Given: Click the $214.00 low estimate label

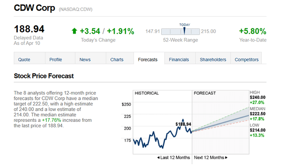Looking at the screenshot, I should (x=258, y=130).
